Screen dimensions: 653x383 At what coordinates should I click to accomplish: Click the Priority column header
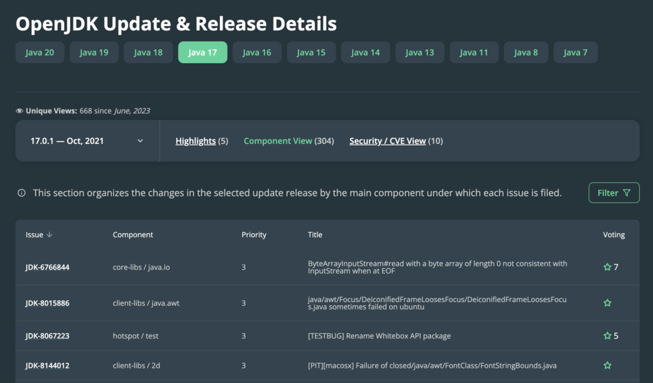[254, 235]
